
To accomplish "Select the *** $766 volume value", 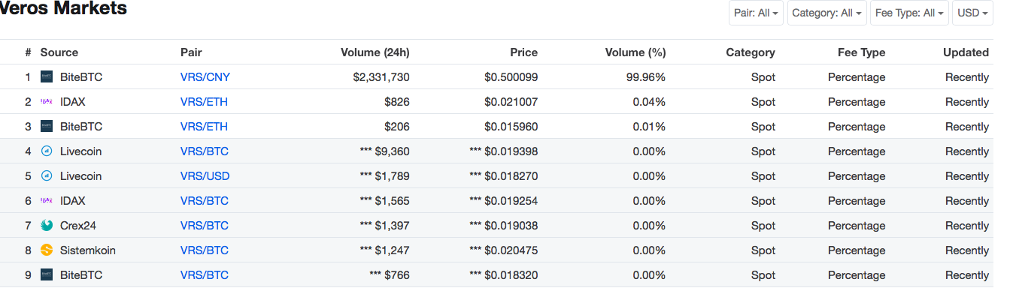I will tap(390, 275).
